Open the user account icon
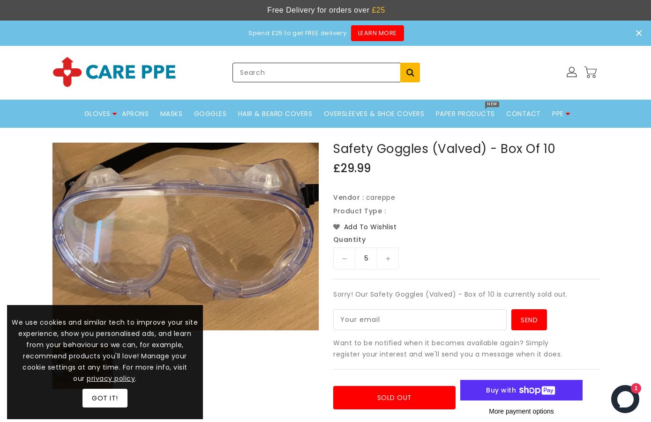 click(571, 72)
